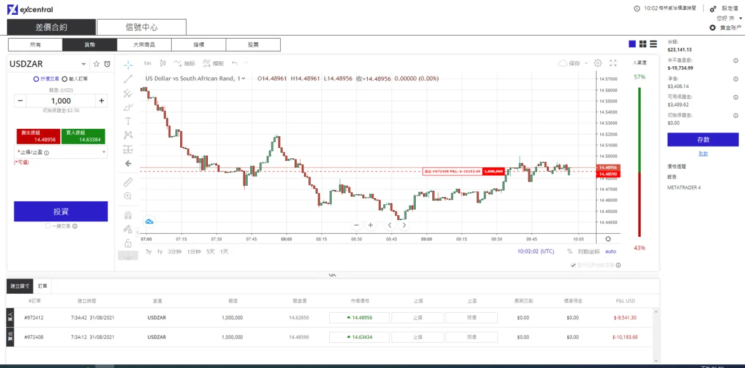
Task: Select the prediction and measurement tool
Action: 128,149
